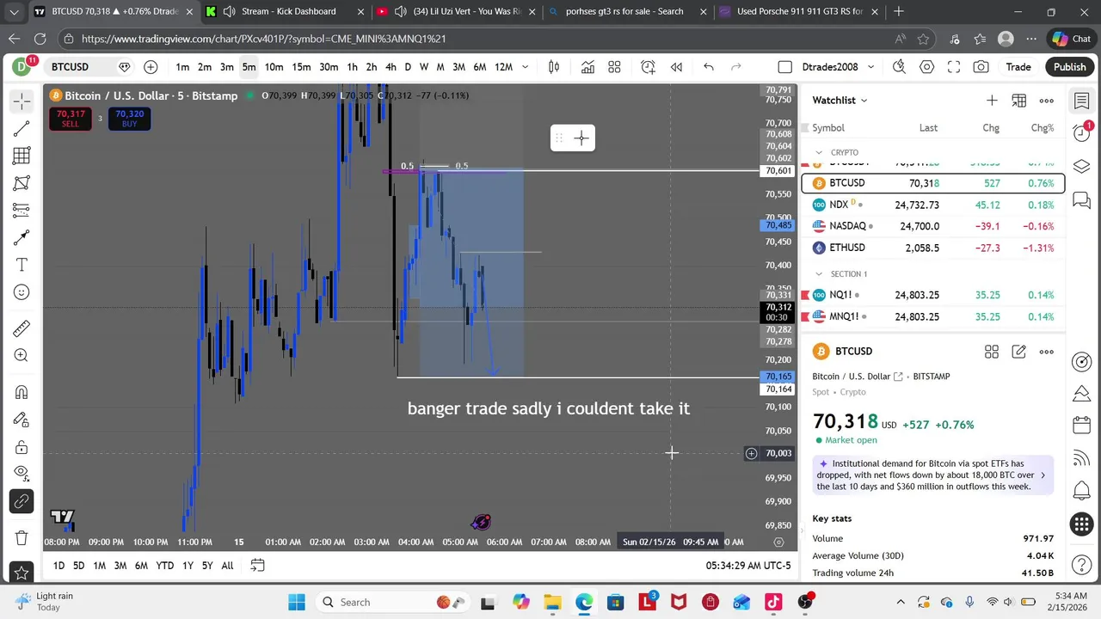The width and height of the screenshot is (1101, 619).
Task: Click the Publish button
Action: pos(1069,67)
